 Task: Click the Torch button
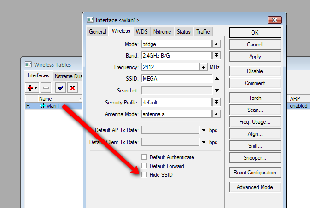click(x=255, y=98)
